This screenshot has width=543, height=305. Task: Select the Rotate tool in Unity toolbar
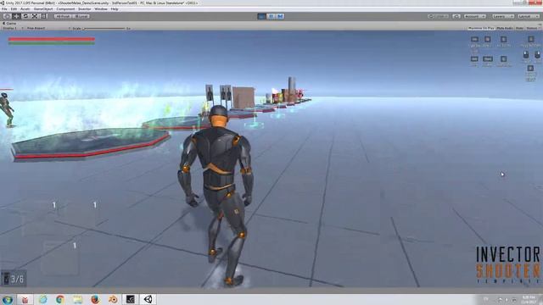[x=25, y=16]
